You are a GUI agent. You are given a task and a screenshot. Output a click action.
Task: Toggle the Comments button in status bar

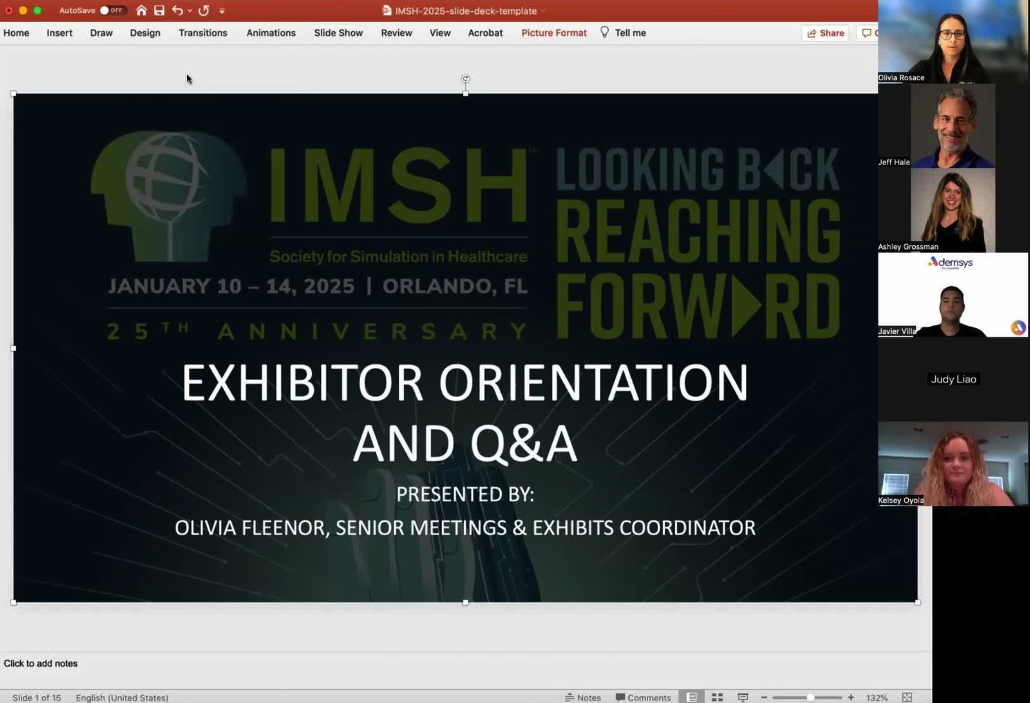click(643, 697)
